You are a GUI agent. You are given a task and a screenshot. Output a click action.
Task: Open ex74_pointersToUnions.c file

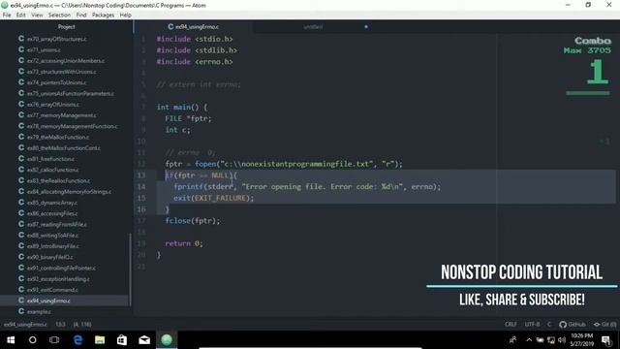point(56,82)
